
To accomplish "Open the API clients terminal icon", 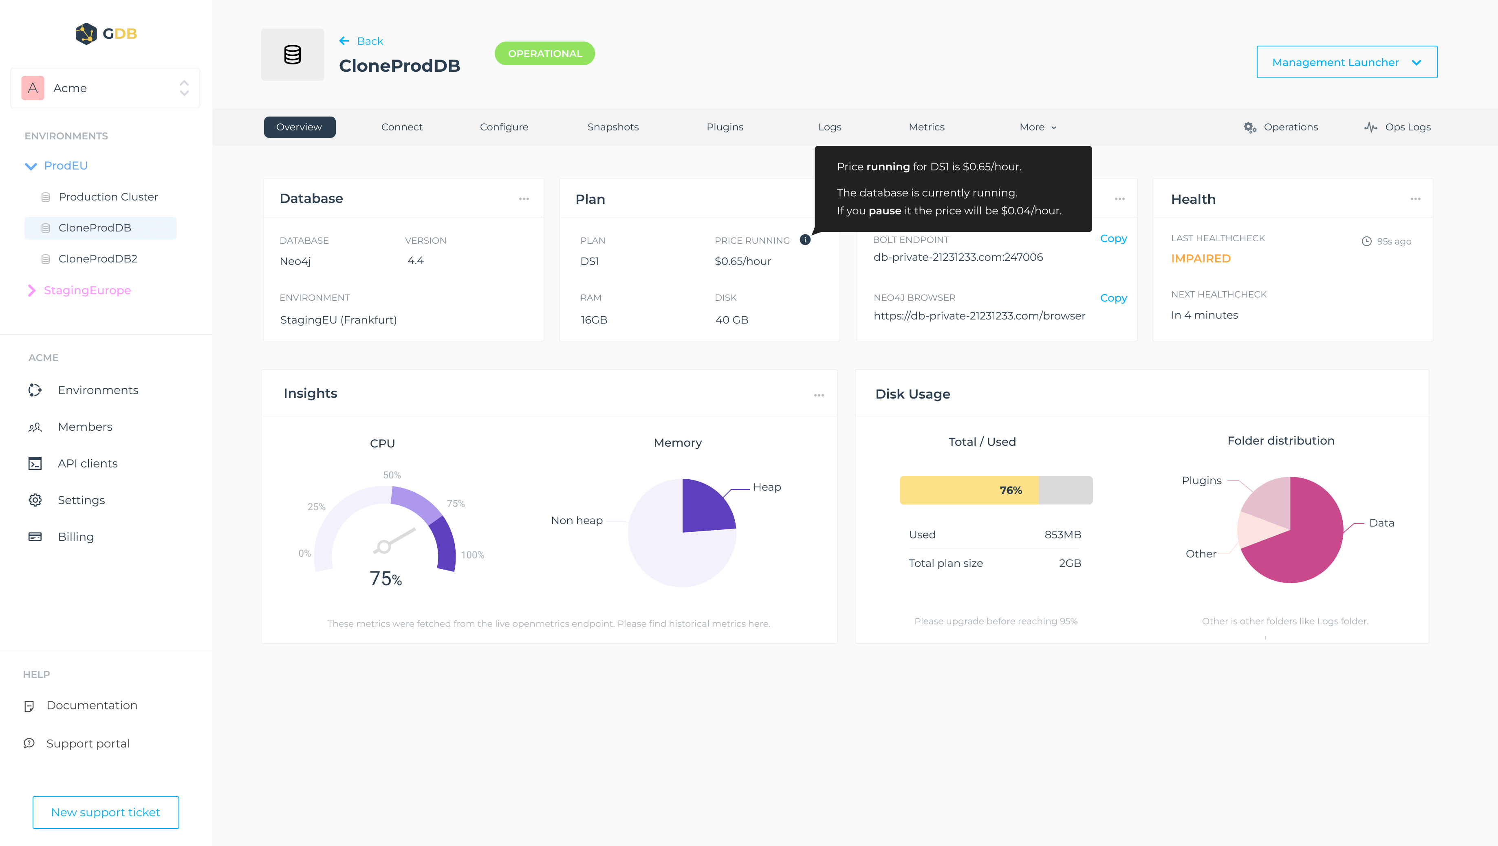I will pyautogui.click(x=35, y=463).
